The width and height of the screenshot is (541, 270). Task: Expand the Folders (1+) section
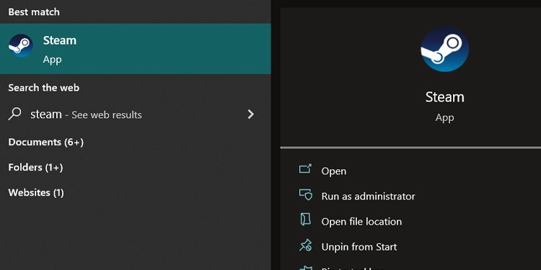[x=35, y=167]
